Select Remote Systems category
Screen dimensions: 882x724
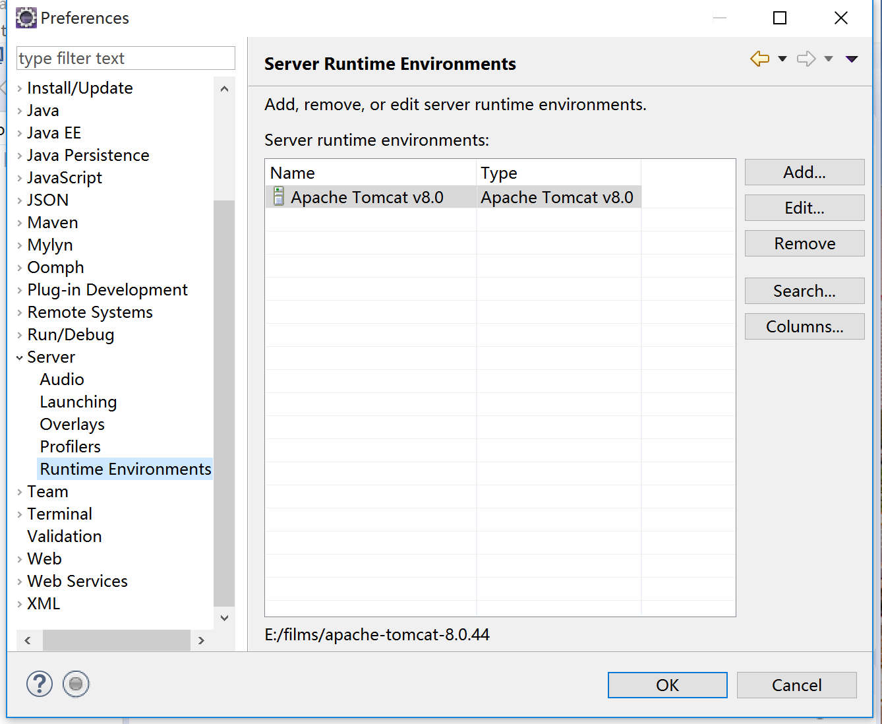(x=90, y=312)
